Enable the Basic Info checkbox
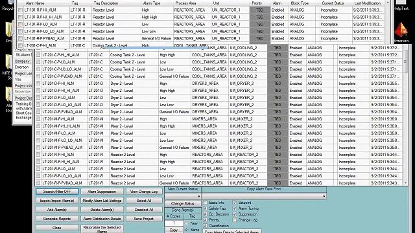Viewport: 415px width, 233px height. [x=206, y=203]
